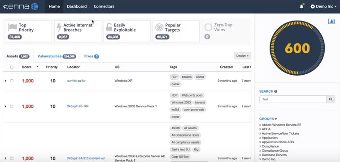Click the Kenna logo
The height and width of the screenshot is (162, 340).
[21, 6]
